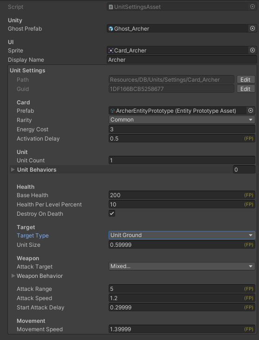Click Edit button next to Guid
This screenshot has height=340, width=259.
pos(246,89)
